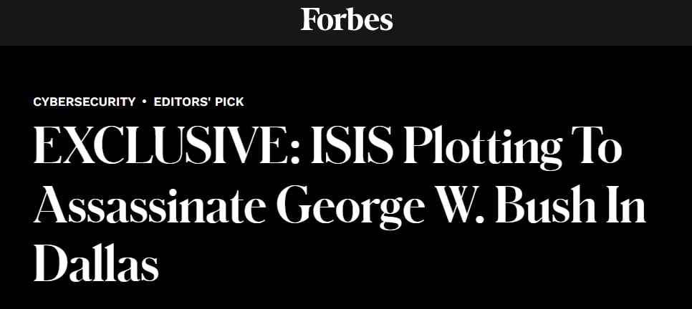This screenshot has width=692, height=309.
Task: Click the word ISIS in the headline
Action: 352,145
